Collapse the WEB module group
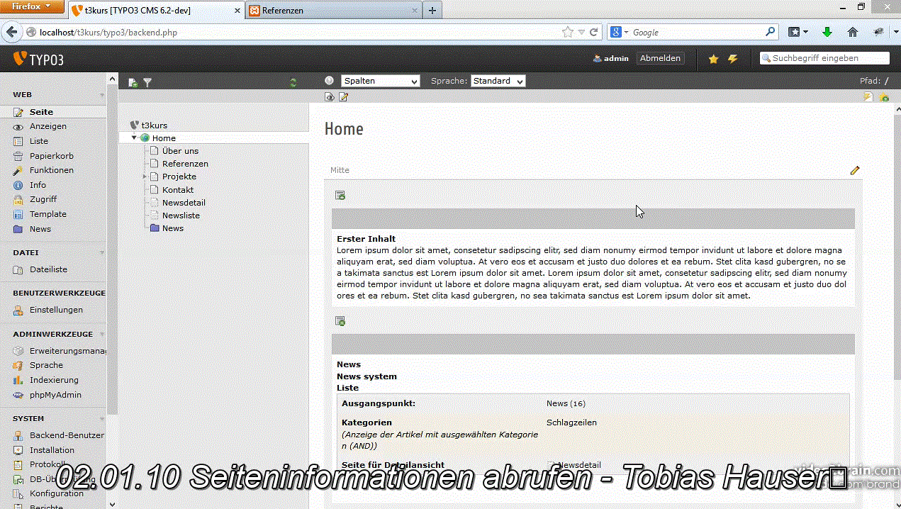Viewport: 901px width, 509px height. [x=102, y=94]
